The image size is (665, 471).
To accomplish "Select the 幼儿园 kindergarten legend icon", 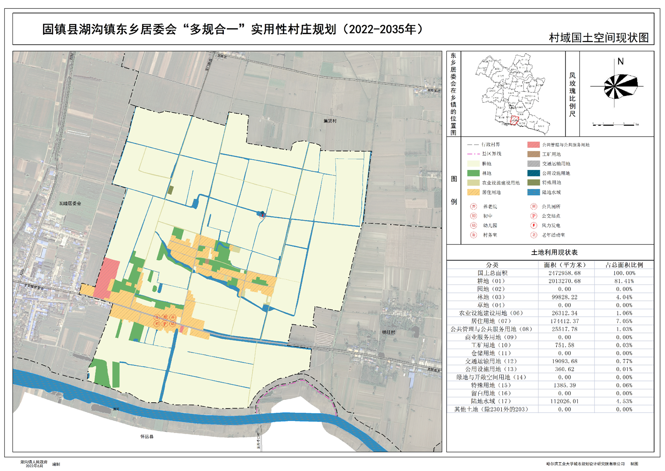I will (x=474, y=225).
